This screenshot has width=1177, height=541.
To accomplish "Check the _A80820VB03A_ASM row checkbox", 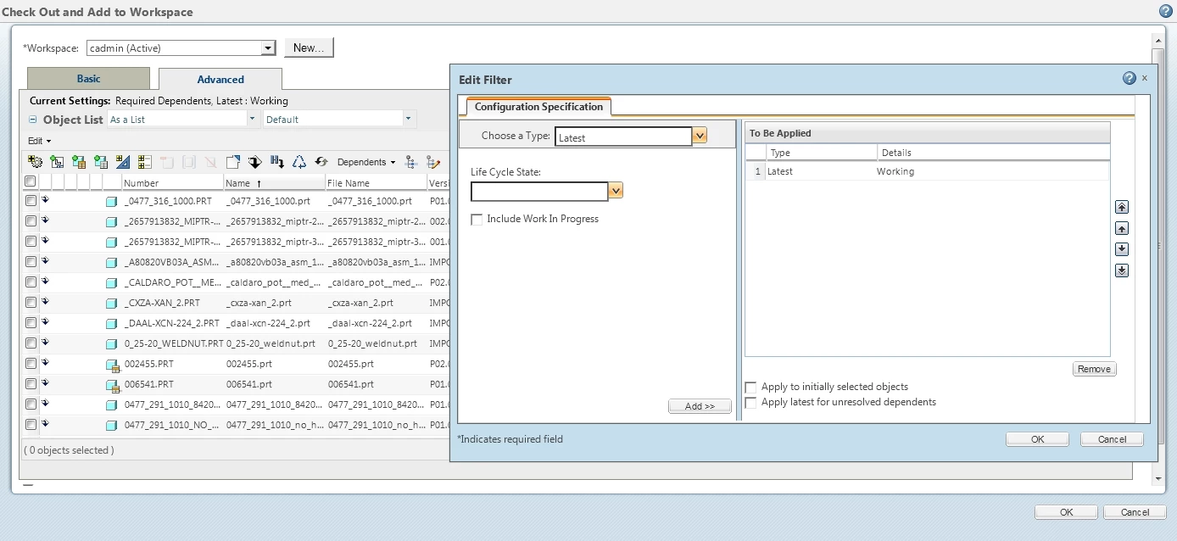I will [31, 262].
